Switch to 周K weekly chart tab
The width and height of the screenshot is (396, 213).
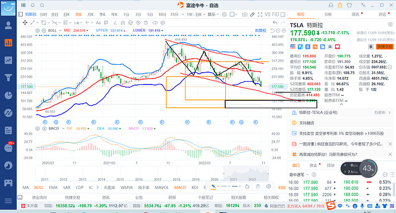coord(78,15)
